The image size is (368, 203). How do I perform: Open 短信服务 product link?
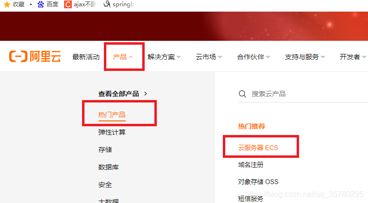(x=251, y=199)
